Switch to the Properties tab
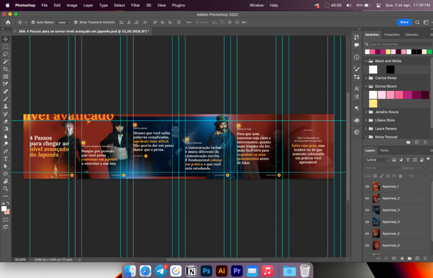 click(391, 35)
